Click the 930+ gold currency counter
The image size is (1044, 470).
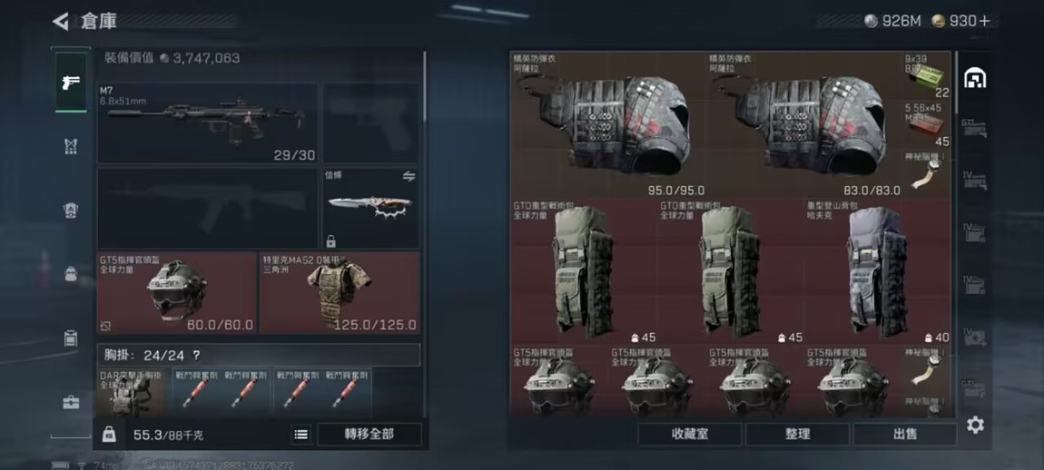961,21
